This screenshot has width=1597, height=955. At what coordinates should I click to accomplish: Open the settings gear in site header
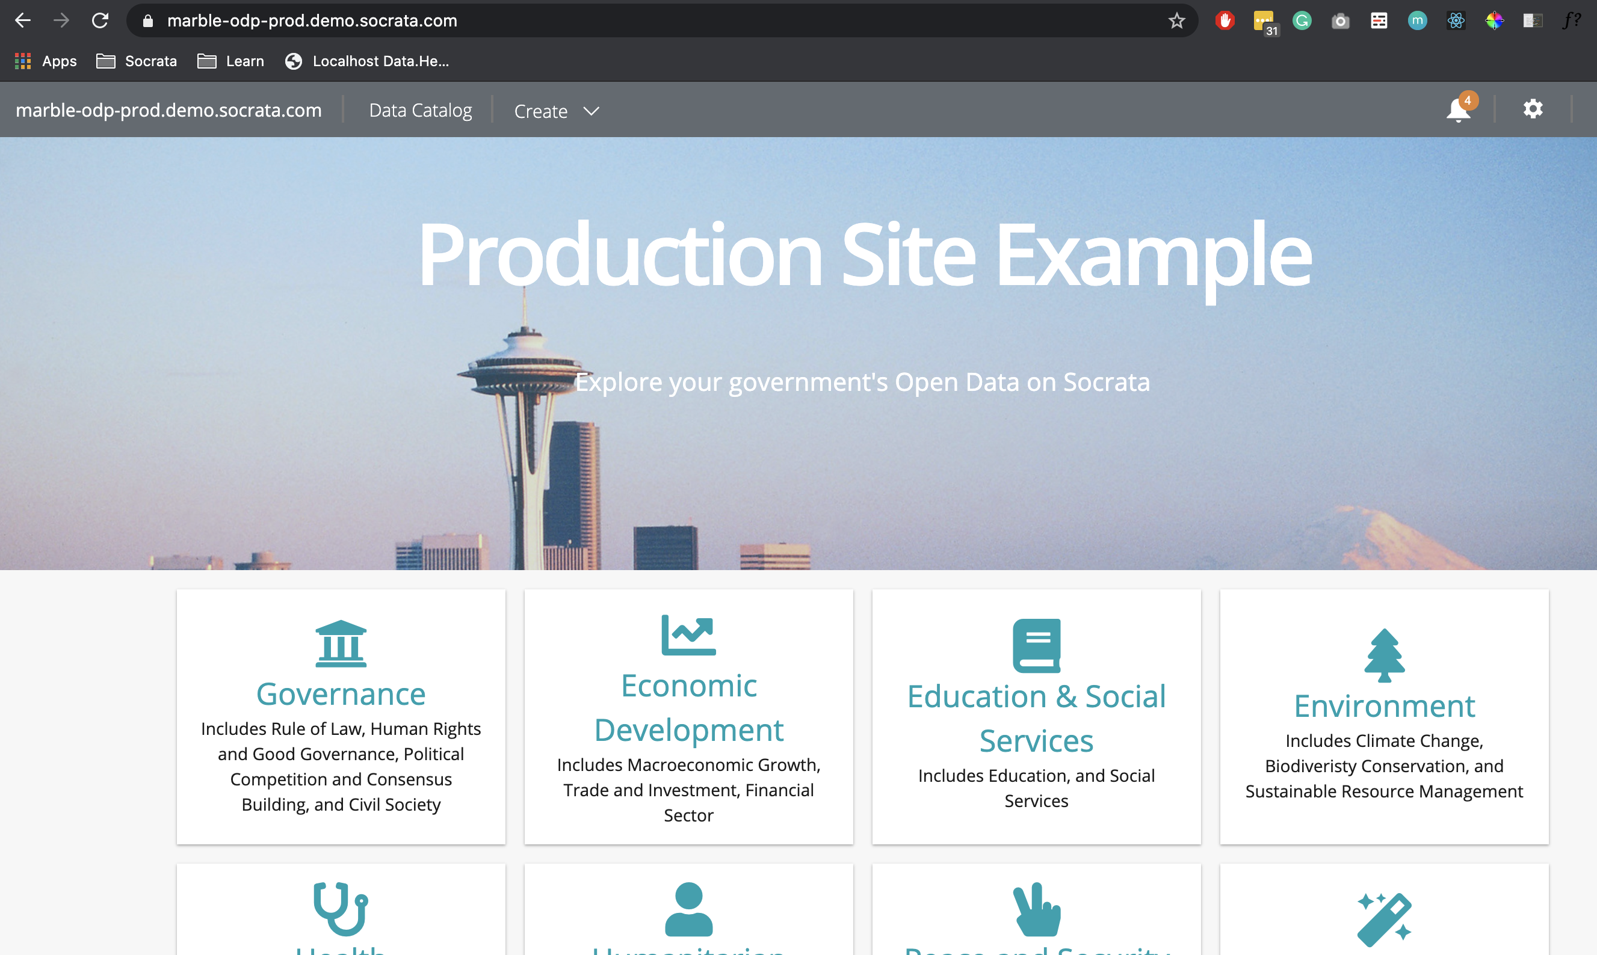[1533, 109]
